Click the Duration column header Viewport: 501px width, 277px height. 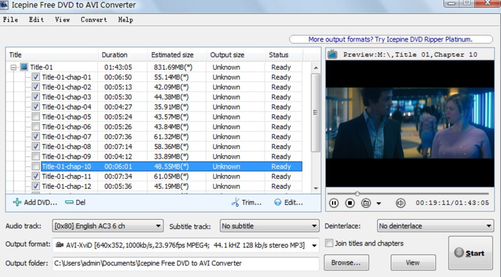tap(123, 55)
